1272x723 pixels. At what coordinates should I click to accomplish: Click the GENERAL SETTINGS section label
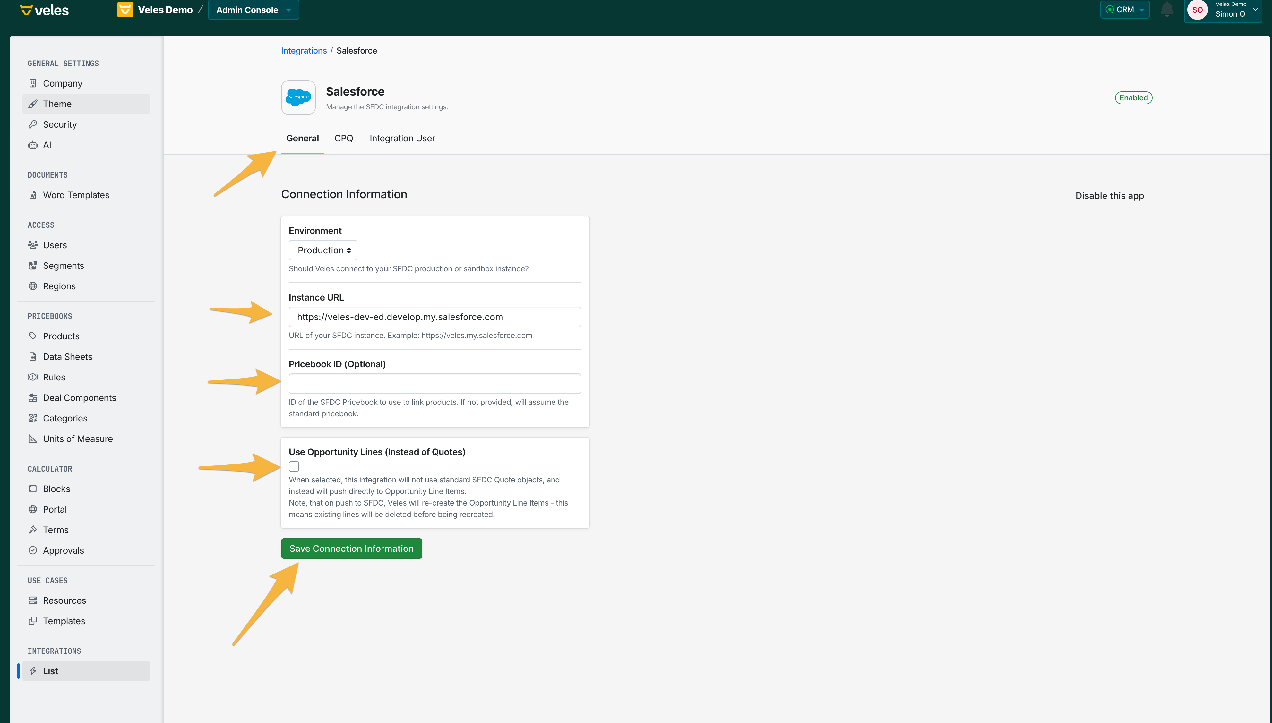(x=63, y=64)
